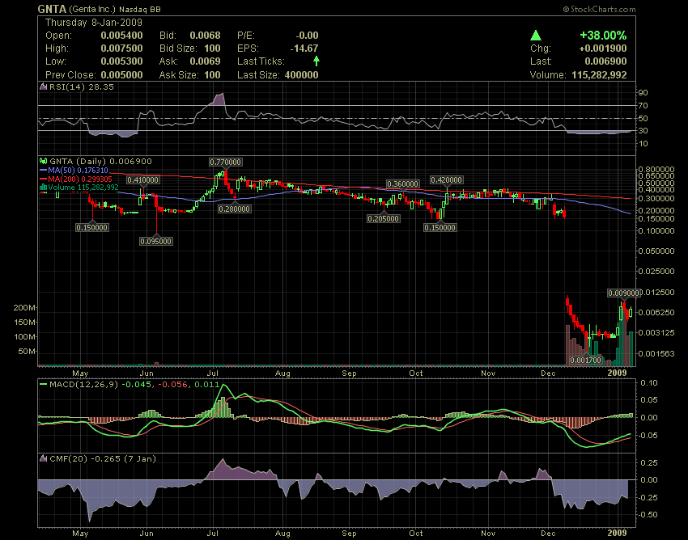Screen dimensions: 688x540
Task: Click the 0.001700 low price label
Action: (585, 360)
